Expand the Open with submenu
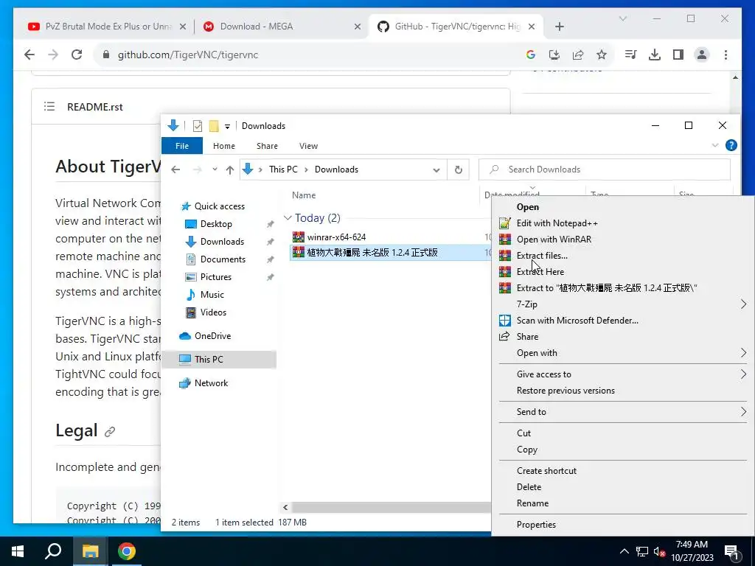755x566 pixels. click(743, 353)
